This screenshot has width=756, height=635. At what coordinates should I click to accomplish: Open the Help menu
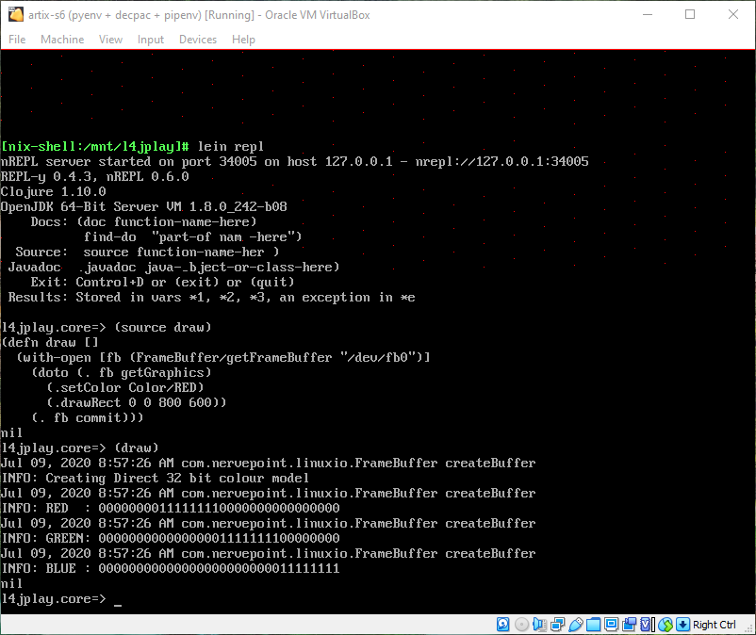pyautogui.click(x=243, y=40)
